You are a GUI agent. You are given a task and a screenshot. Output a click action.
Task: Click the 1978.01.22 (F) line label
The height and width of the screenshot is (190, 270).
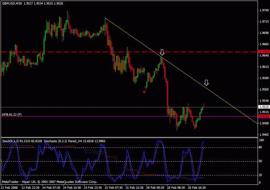[x=12, y=114]
